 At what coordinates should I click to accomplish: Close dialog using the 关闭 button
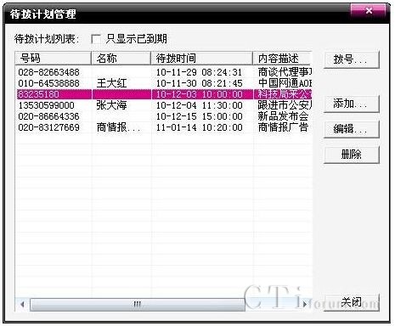click(351, 302)
